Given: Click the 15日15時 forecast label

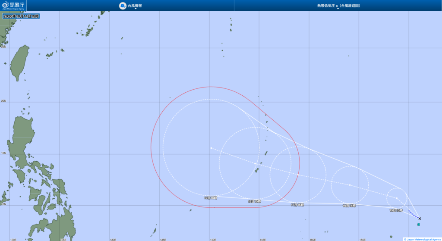Looking at the screenshot, I should pyautogui.click(x=396, y=210).
